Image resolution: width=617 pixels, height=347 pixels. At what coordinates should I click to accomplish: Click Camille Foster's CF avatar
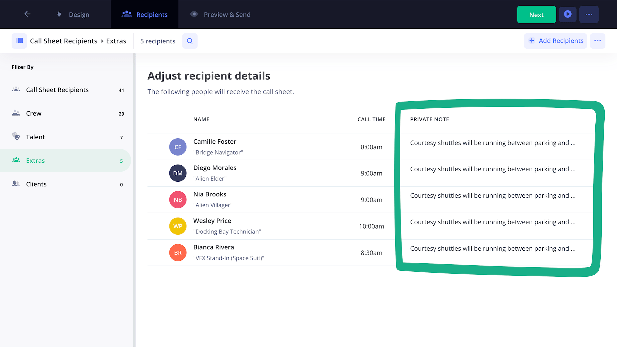click(178, 147)
